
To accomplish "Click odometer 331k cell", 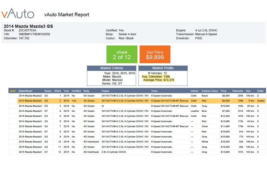I will (x=240, y=111).
